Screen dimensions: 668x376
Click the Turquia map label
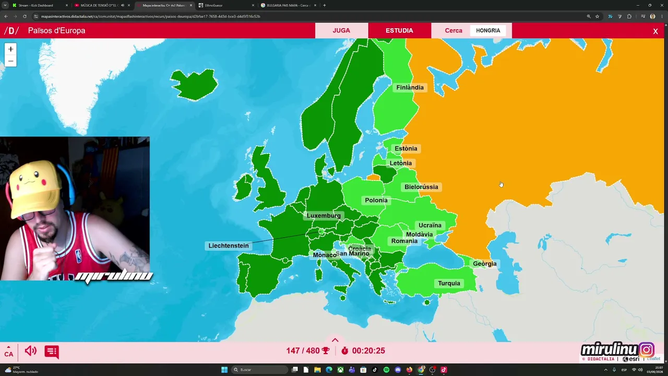(x=449, y=284)
